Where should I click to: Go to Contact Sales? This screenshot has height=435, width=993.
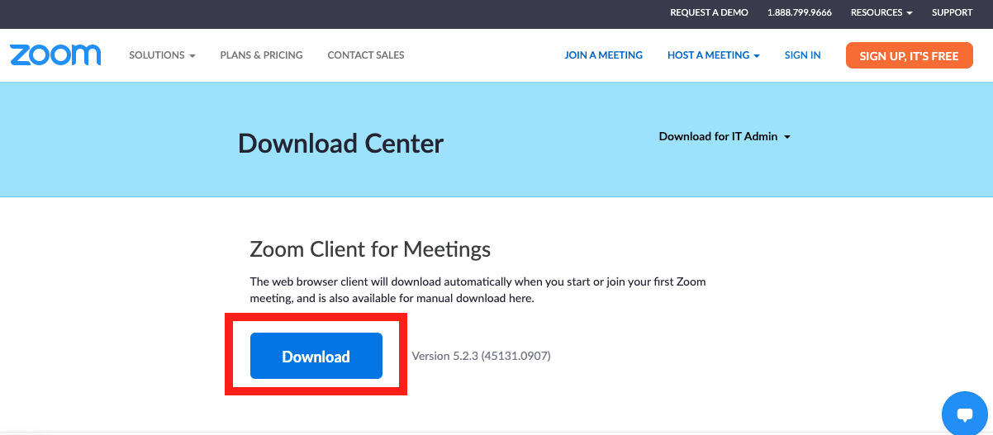[x=366, y=55]
